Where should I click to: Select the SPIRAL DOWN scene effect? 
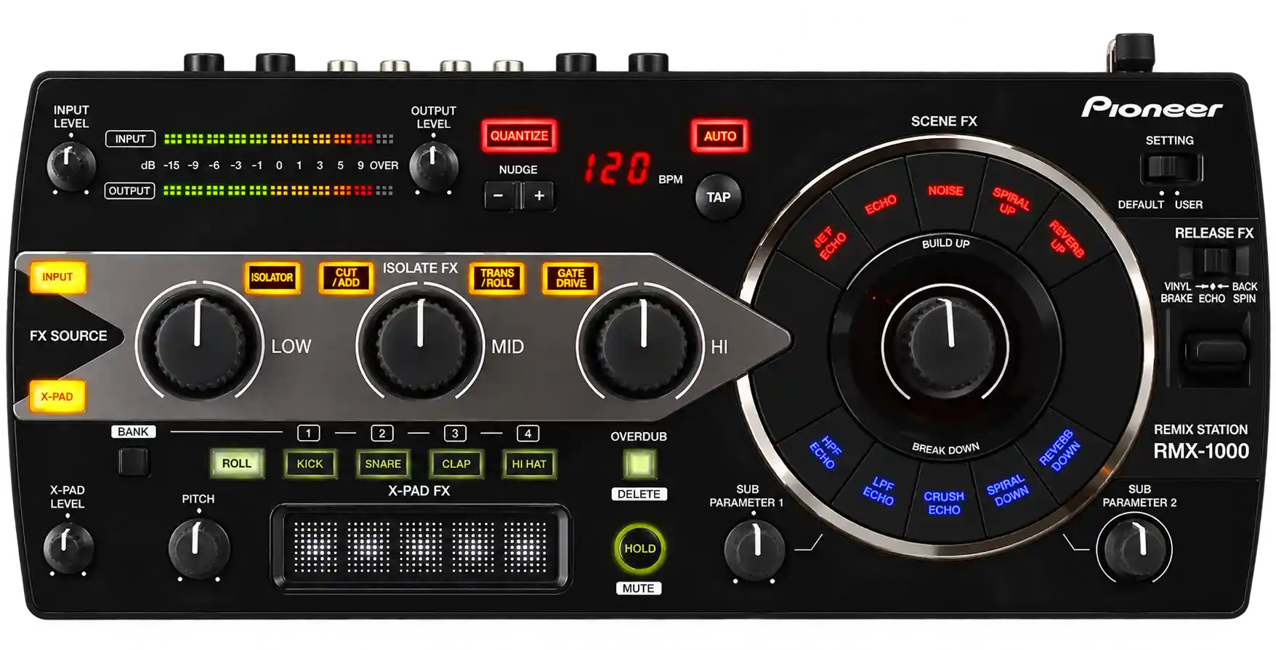1008,490
